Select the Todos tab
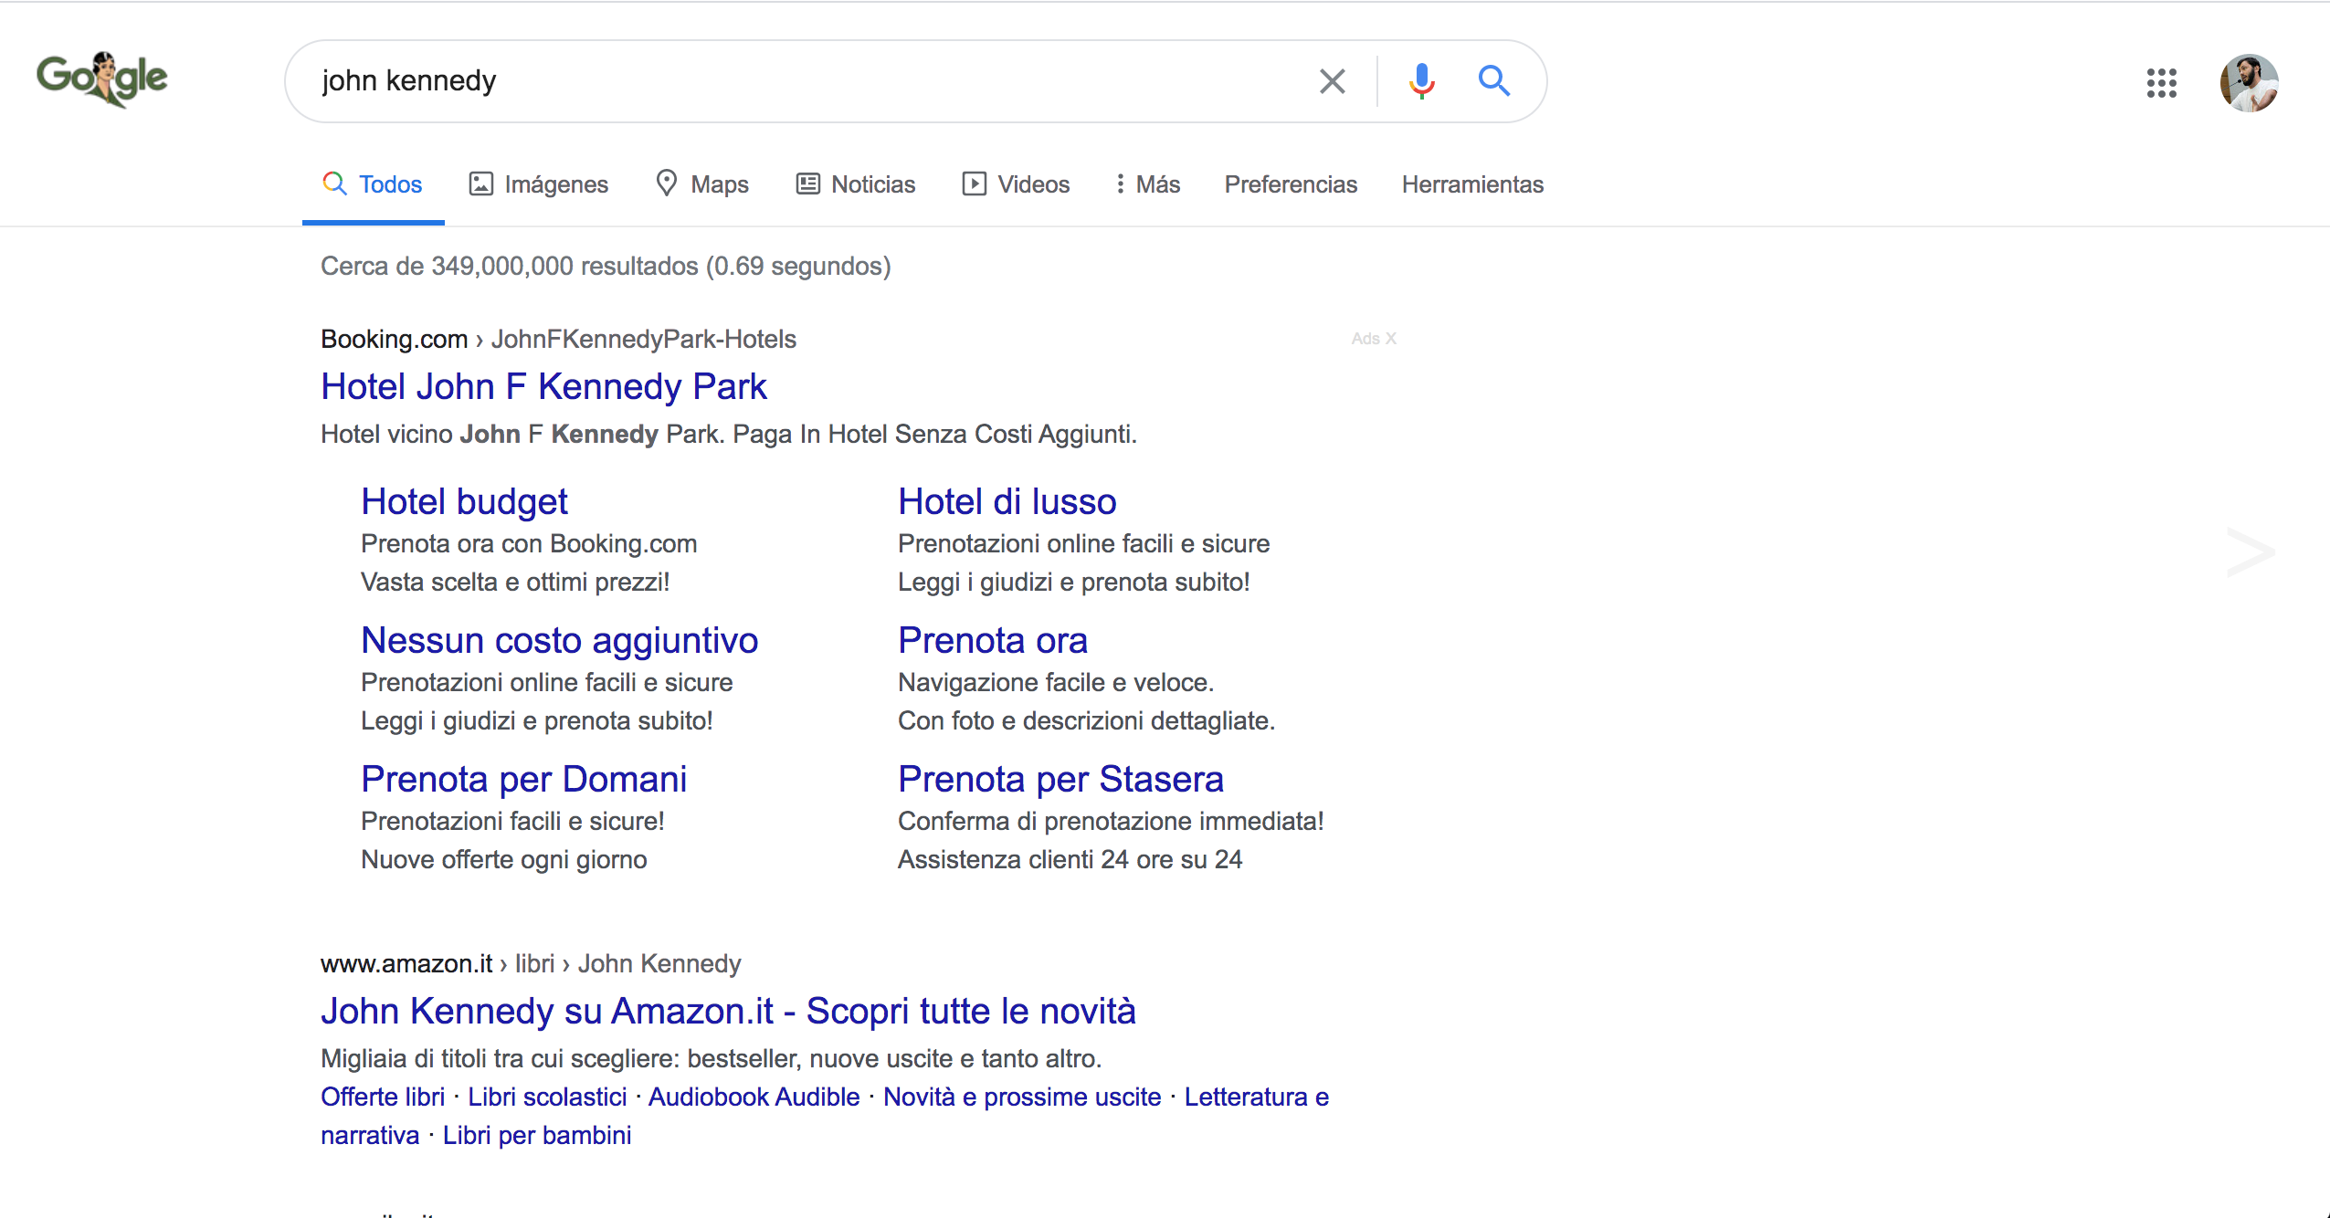This screenshot has width=2330, height=1218. 373,184
